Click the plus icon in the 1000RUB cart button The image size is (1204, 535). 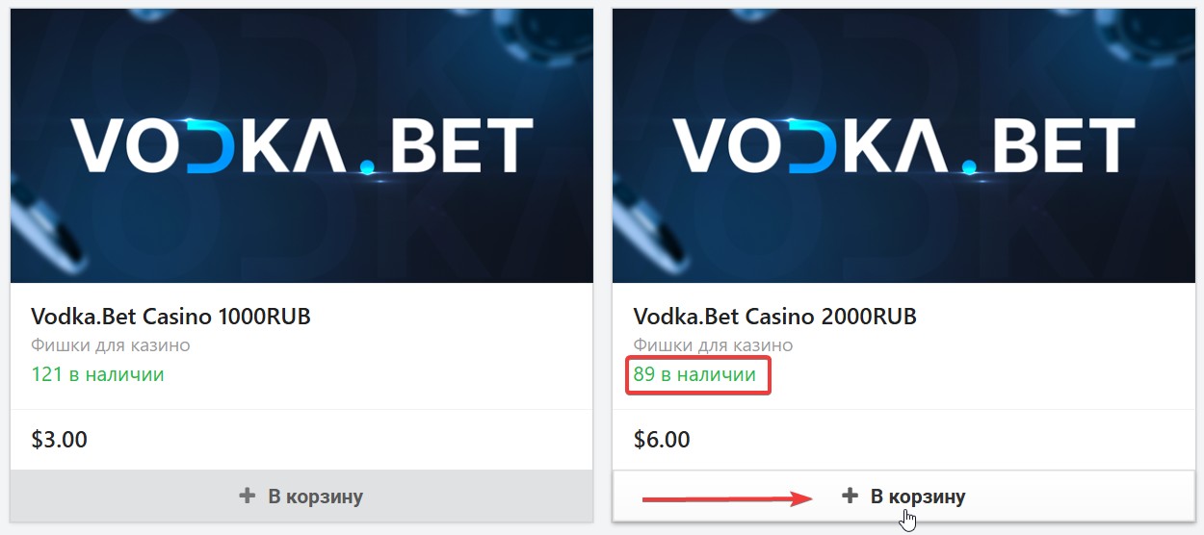248,497
